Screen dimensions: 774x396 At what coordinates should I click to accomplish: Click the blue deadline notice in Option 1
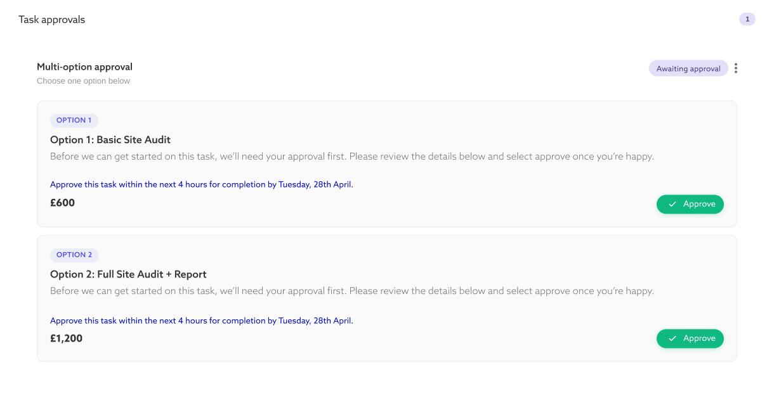coord(202,185)
